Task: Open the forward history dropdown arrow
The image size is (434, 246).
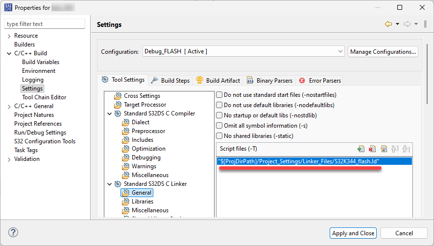Action: [416, 24]
